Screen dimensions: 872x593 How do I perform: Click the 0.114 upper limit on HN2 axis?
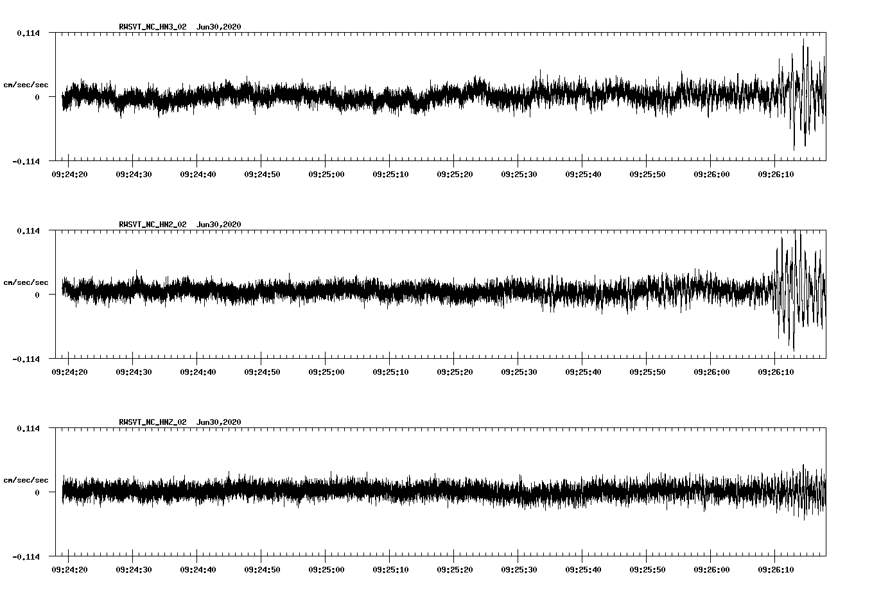tap(28, 230)
